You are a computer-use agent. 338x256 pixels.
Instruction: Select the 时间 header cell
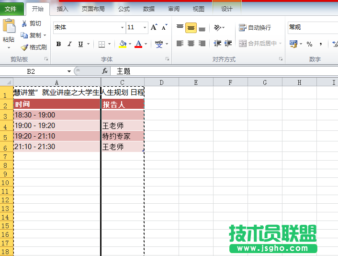point(57,104)
